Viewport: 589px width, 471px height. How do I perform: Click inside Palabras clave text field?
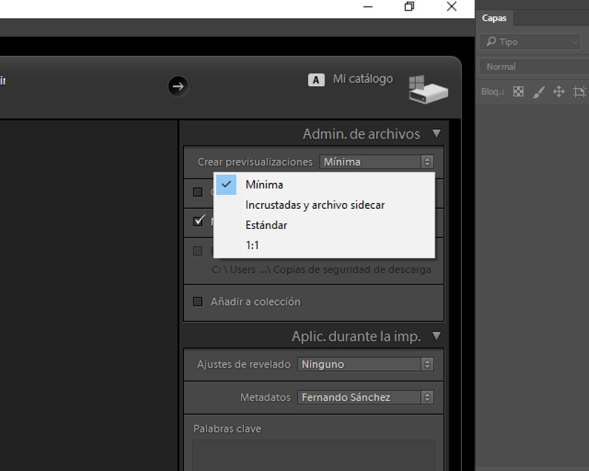click(x=313, y=455)
